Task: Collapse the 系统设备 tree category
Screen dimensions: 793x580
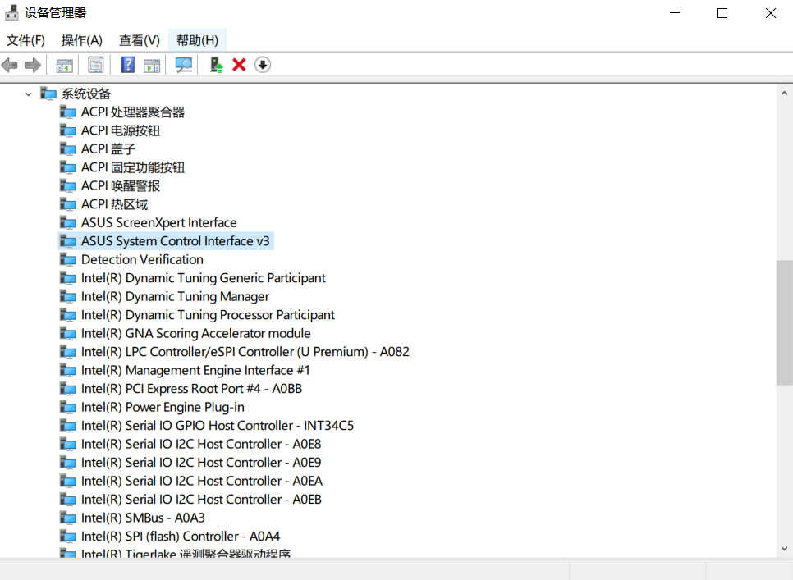Action: coord(29,94)
